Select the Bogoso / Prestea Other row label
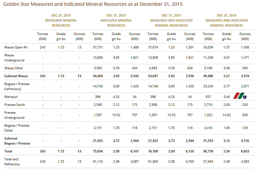Image resolution: width=257 pixels, height=170 pixels. pos(17,128)
